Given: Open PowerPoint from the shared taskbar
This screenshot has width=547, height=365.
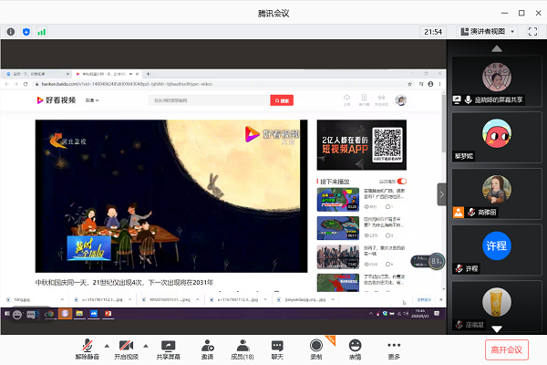Looking at the screenshot, I should 108,314.
